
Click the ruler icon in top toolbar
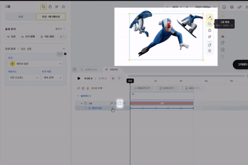pyautogui.click(x=239, y=7)
